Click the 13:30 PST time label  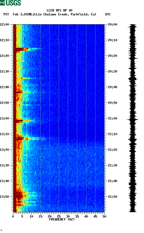point(4,165)
